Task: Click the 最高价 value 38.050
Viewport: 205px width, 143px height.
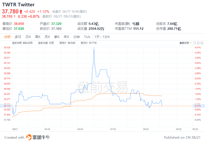Action: [19, 24]
